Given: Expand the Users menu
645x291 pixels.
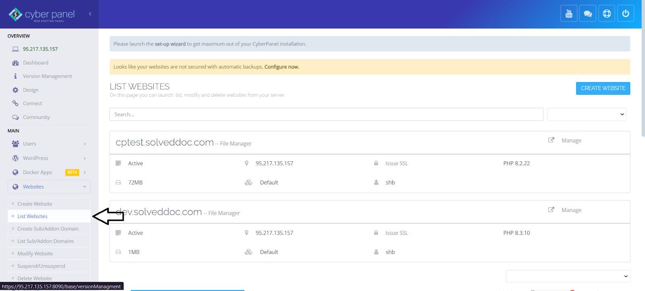Looking at the screenshot, I should [x=85, y=144].
